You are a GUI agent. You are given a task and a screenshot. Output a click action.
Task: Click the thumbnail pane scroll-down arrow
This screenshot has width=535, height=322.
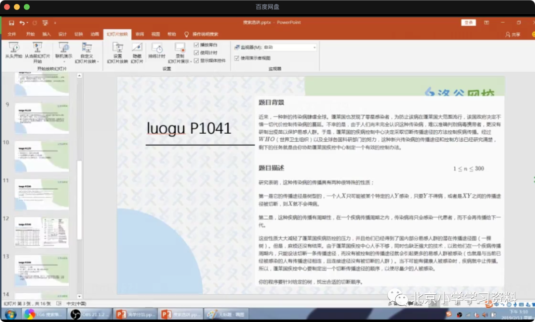(79, 296)
